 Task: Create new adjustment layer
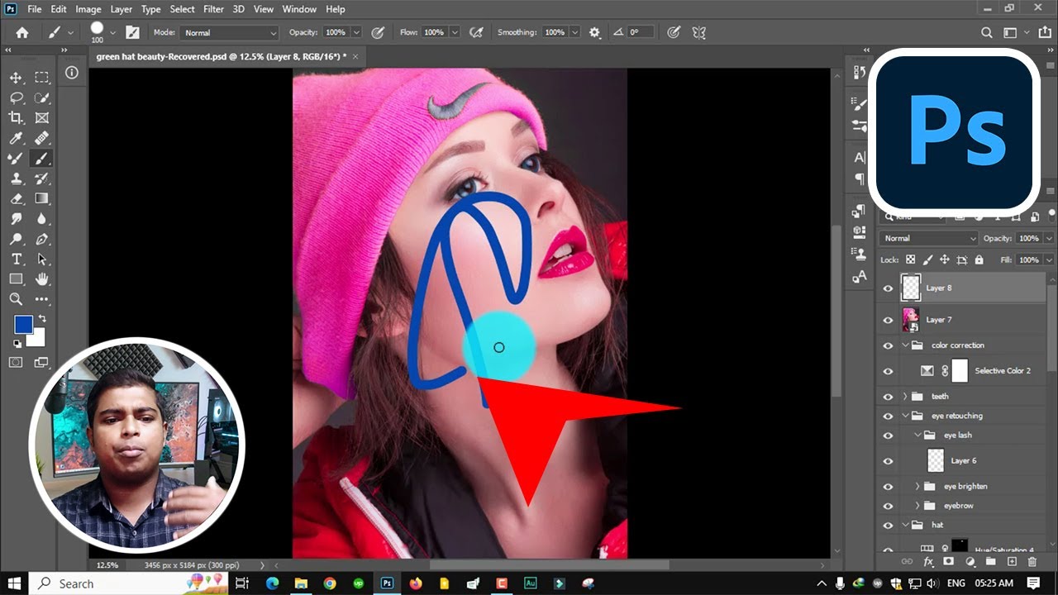coord(970,561)
